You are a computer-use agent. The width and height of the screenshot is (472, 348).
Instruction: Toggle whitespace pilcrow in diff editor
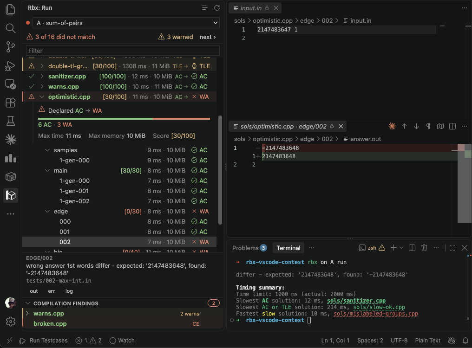(x=428, y=126)
